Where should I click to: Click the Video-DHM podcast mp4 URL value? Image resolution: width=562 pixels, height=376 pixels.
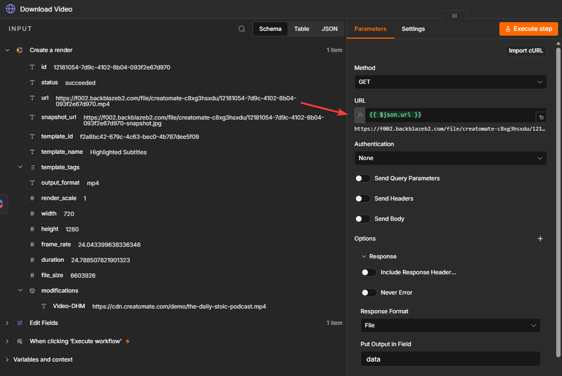[x=179, y=307]
